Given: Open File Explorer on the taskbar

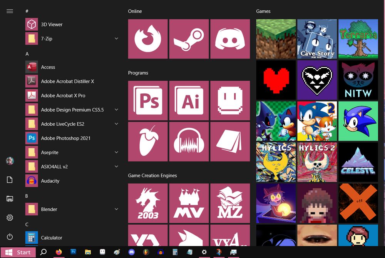Looking at the screenshot, I should (x=88, y=252).
